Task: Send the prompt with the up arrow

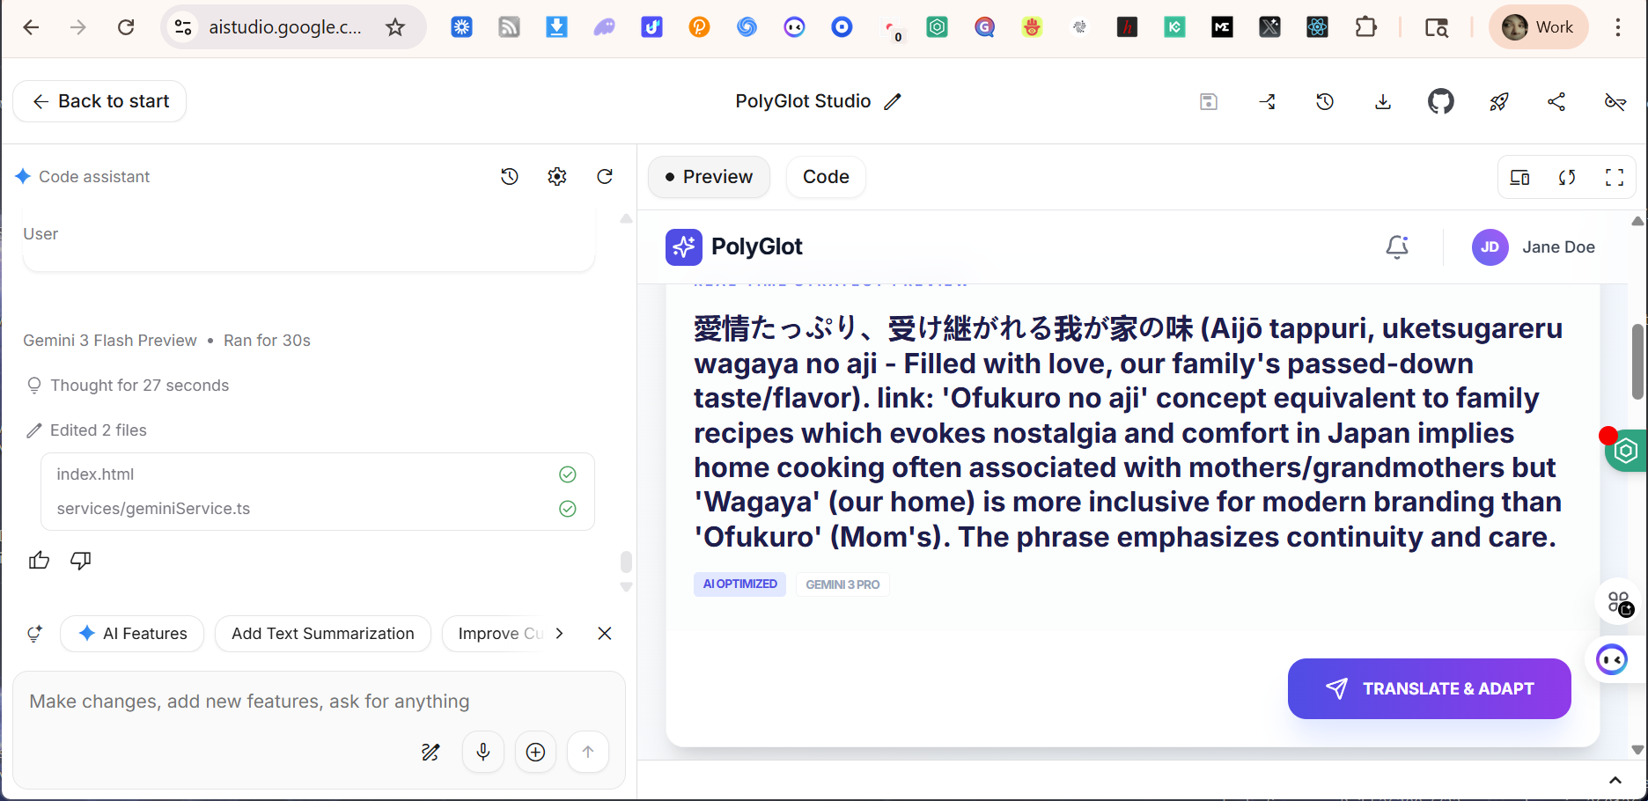Action: click(588, 753)
